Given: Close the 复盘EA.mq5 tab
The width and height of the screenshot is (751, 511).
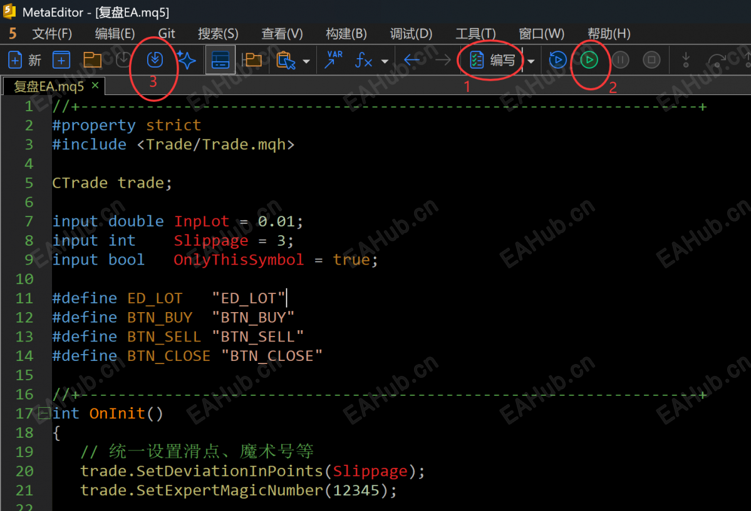Looking at the screenshot, I should point(95,85).
